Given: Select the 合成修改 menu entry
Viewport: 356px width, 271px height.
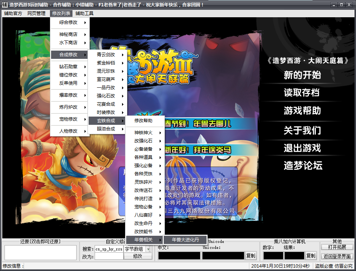Looking at the screenshot, I should [70, 55].
